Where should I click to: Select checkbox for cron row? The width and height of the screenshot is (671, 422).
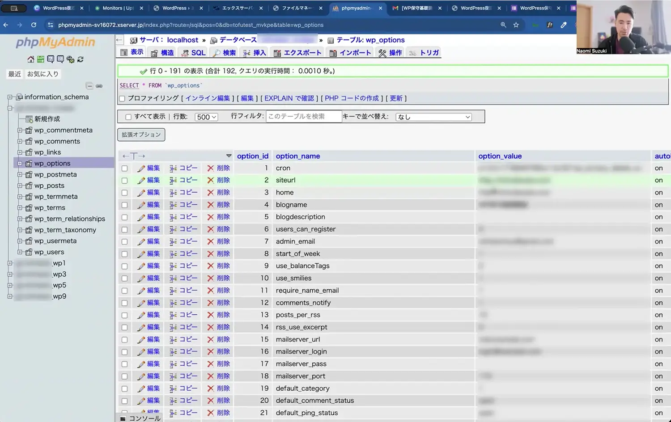click(125, 169)
